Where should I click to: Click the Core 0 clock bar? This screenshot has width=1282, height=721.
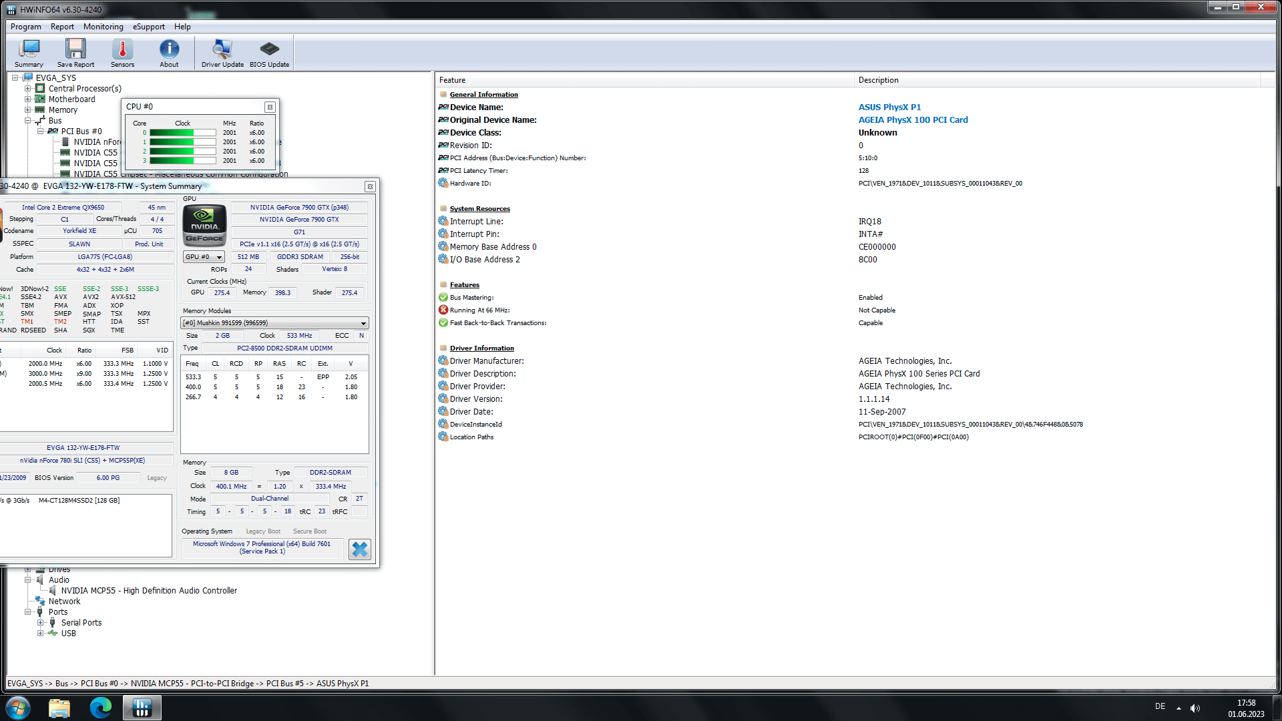point(182,133)
